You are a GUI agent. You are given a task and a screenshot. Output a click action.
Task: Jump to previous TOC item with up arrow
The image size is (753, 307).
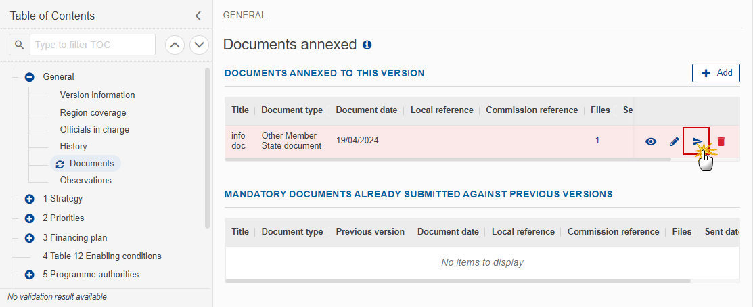tap(175, 45)
